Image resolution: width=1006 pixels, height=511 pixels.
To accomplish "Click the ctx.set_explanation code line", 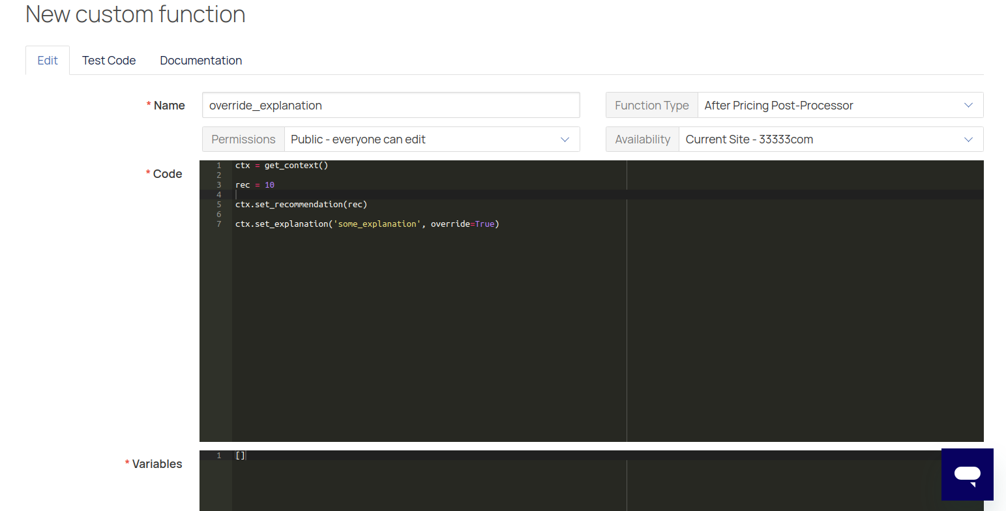I will [x=367, y=224].
